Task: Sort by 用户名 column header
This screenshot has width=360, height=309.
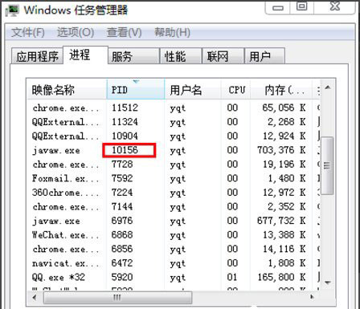Action: 193,90
